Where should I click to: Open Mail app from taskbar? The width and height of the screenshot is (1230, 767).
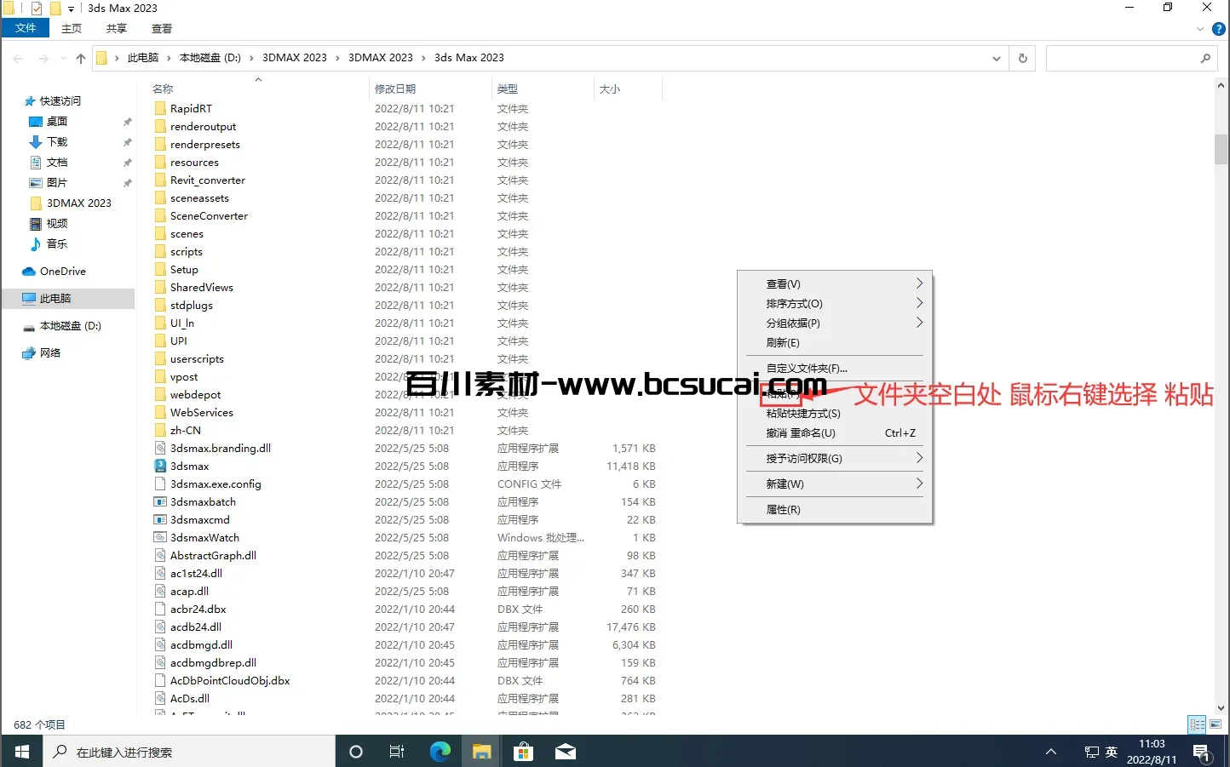click(x=566, y=752)
